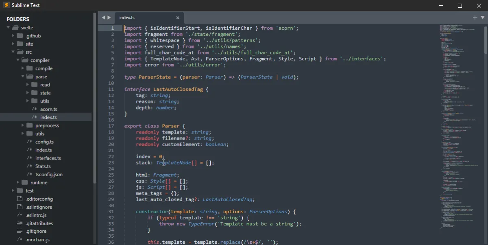Viewport: 488px width, 245px height.
Task: Click the read folder icon
Action: (x=34, y=85)
